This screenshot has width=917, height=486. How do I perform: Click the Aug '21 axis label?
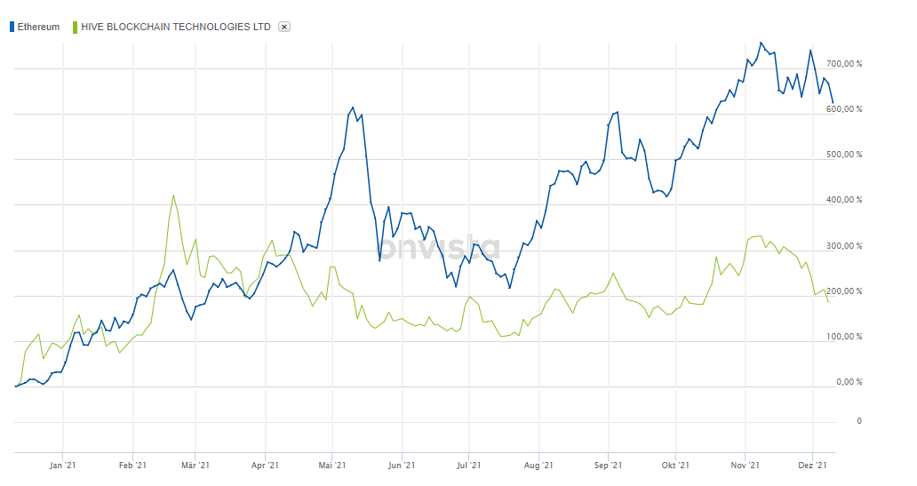tap(538, 466)
